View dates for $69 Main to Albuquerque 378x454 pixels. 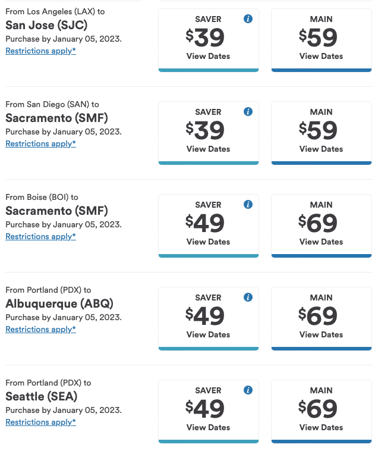(321, 334)
